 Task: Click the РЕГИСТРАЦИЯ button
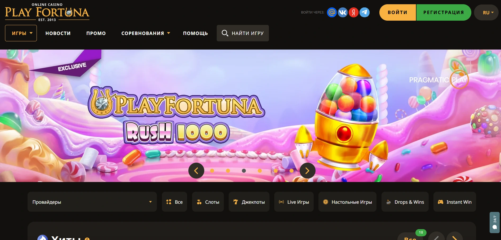tap(444, 12)
